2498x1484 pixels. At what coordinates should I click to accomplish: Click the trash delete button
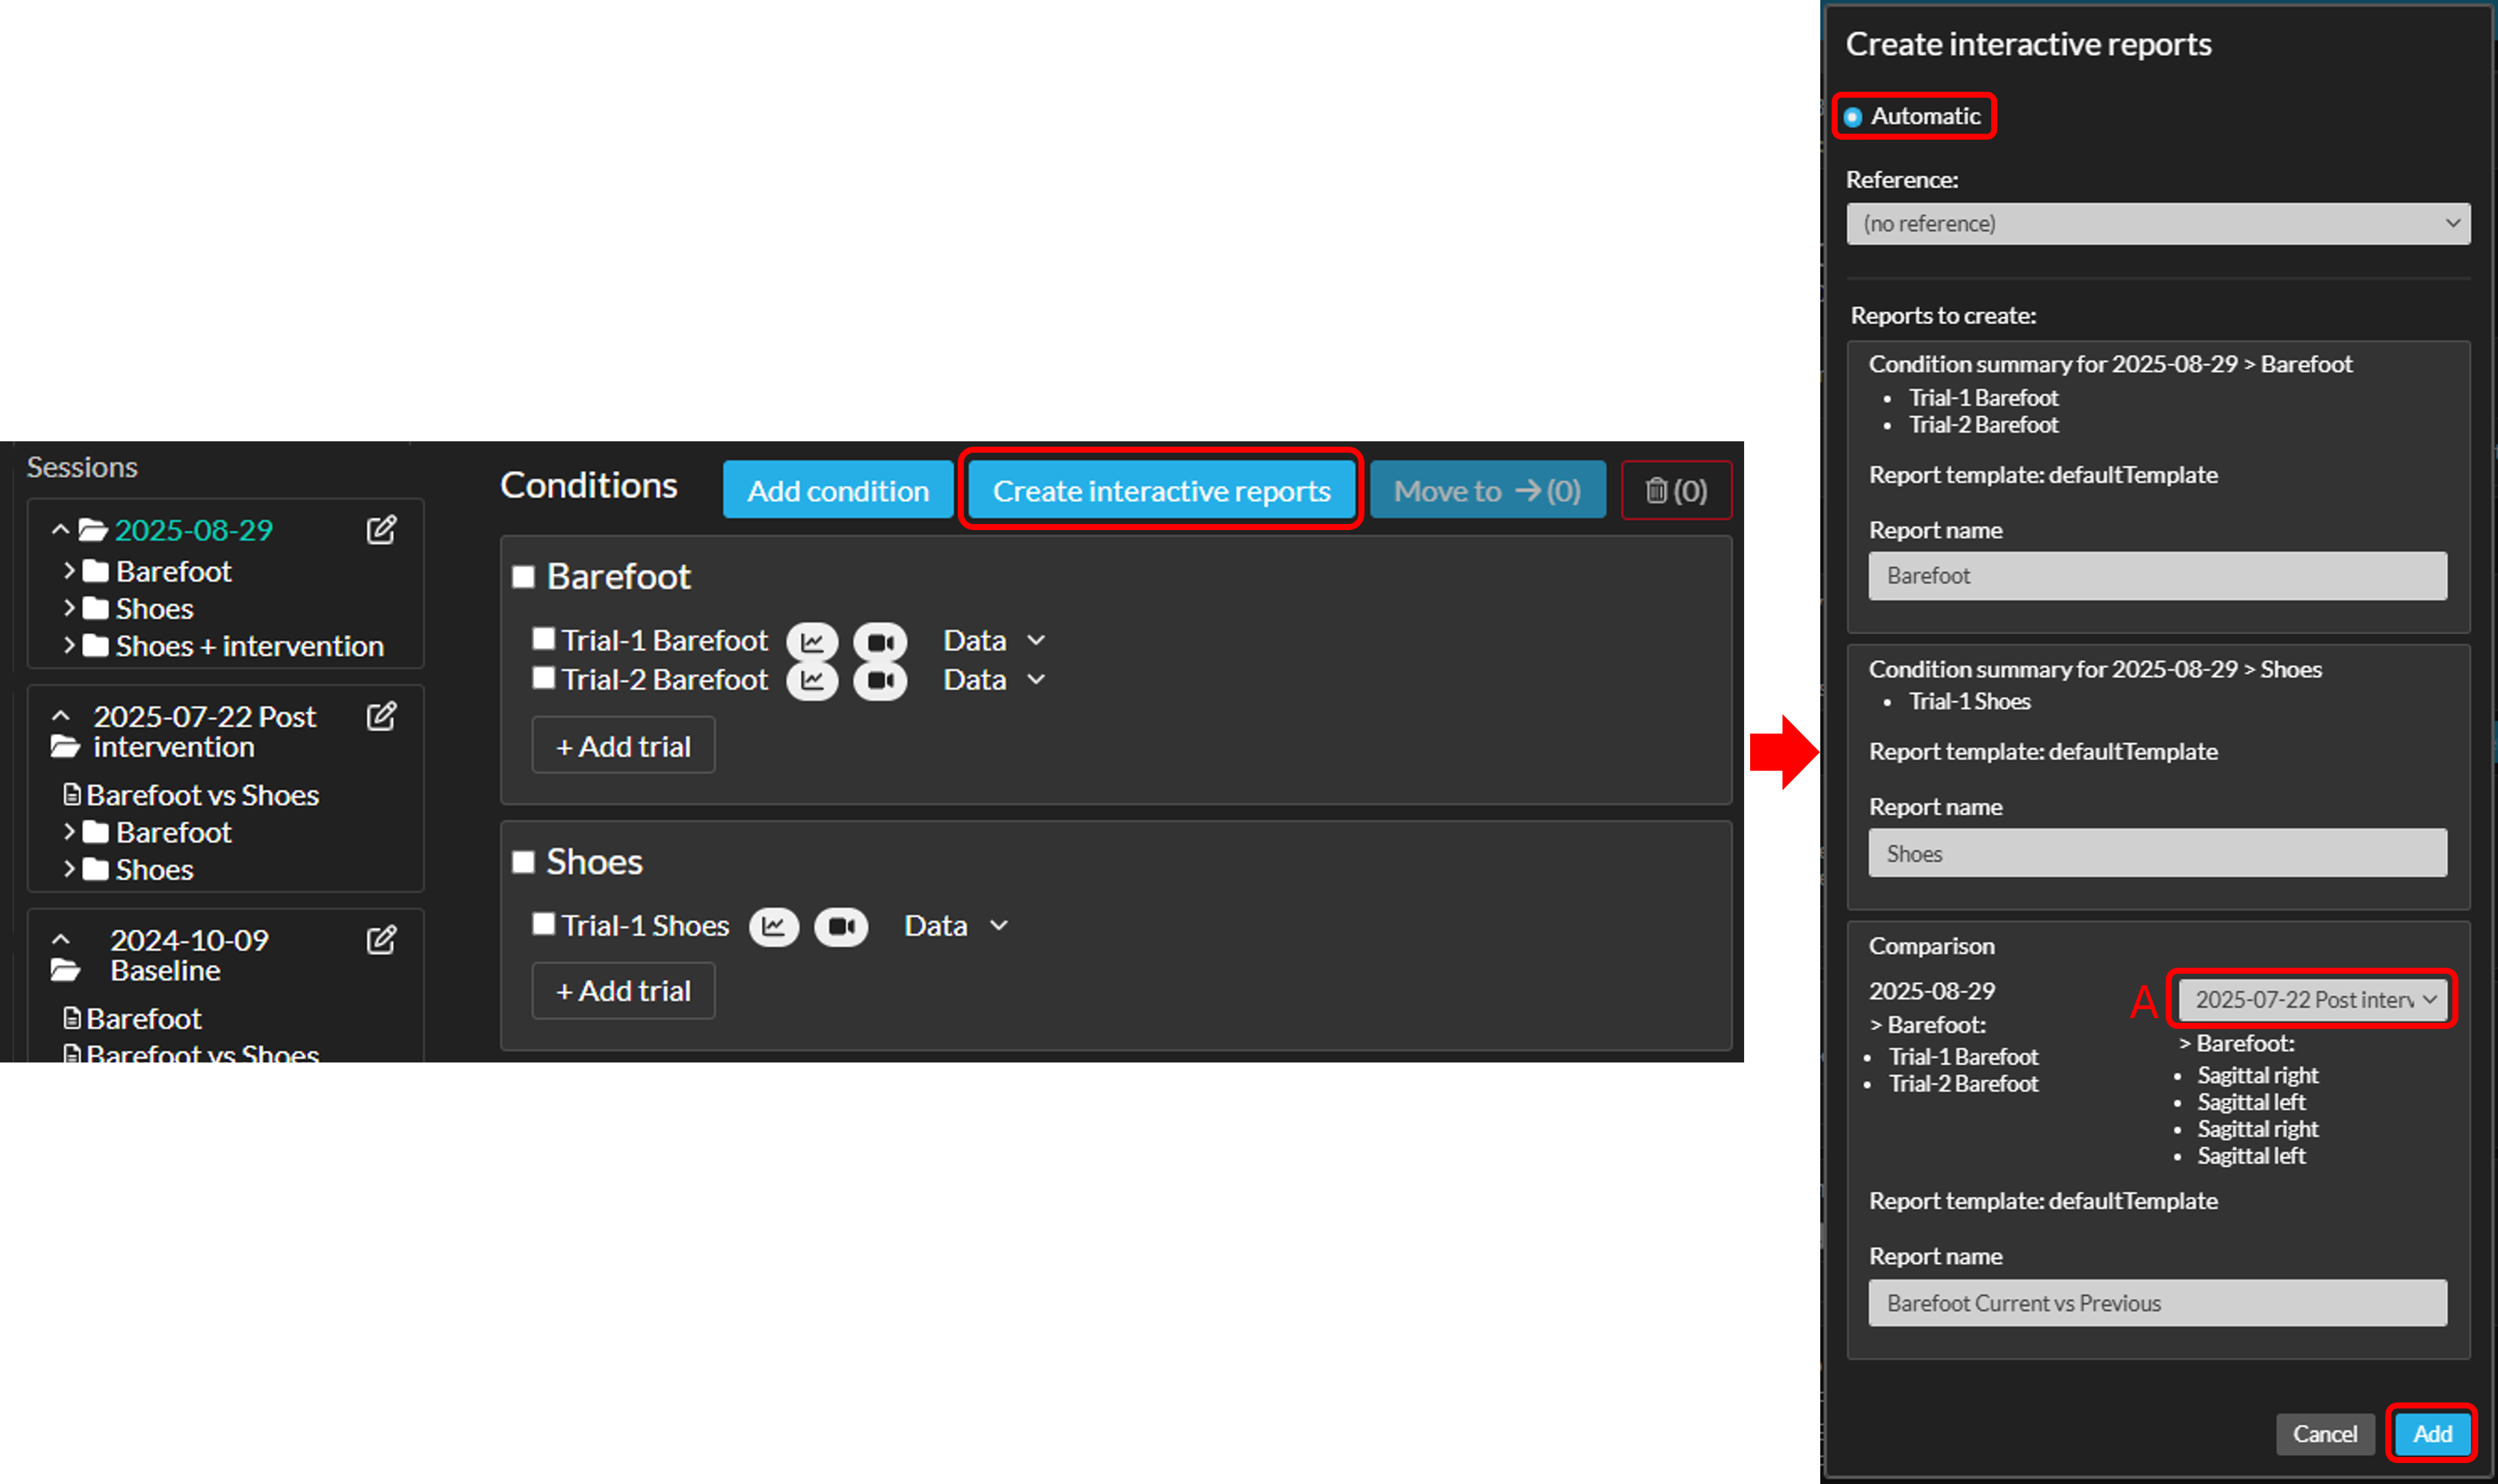coord(1676,491)
